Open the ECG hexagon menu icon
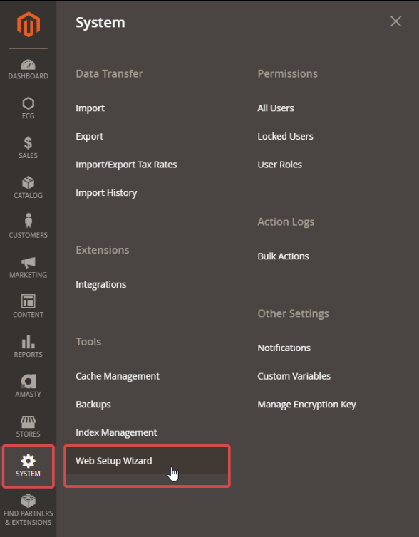This screenshot has height=537, width=419. click(x=28, y=103)
